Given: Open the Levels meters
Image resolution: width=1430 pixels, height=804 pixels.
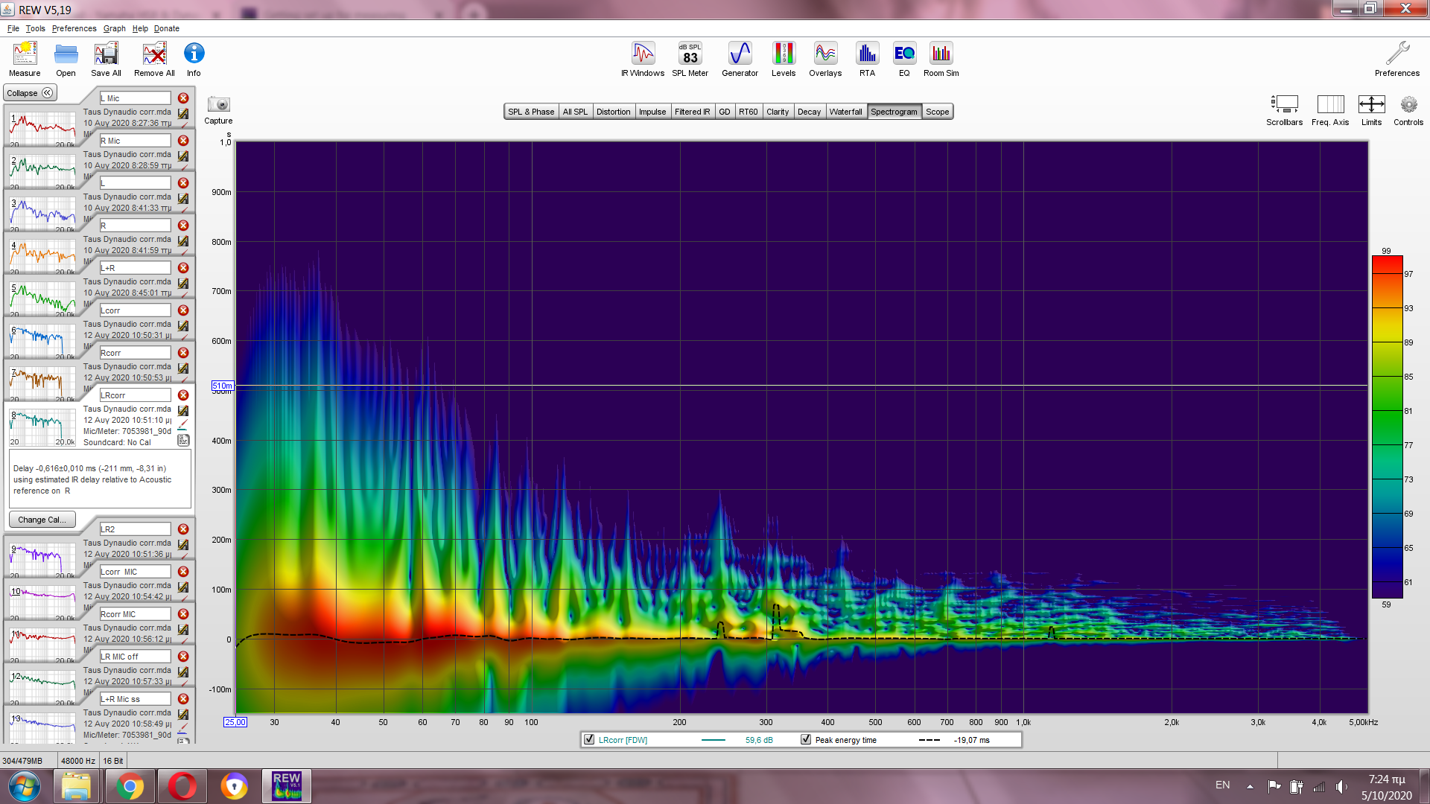Looking at the screenshot, I should click(x=784, y=59).
